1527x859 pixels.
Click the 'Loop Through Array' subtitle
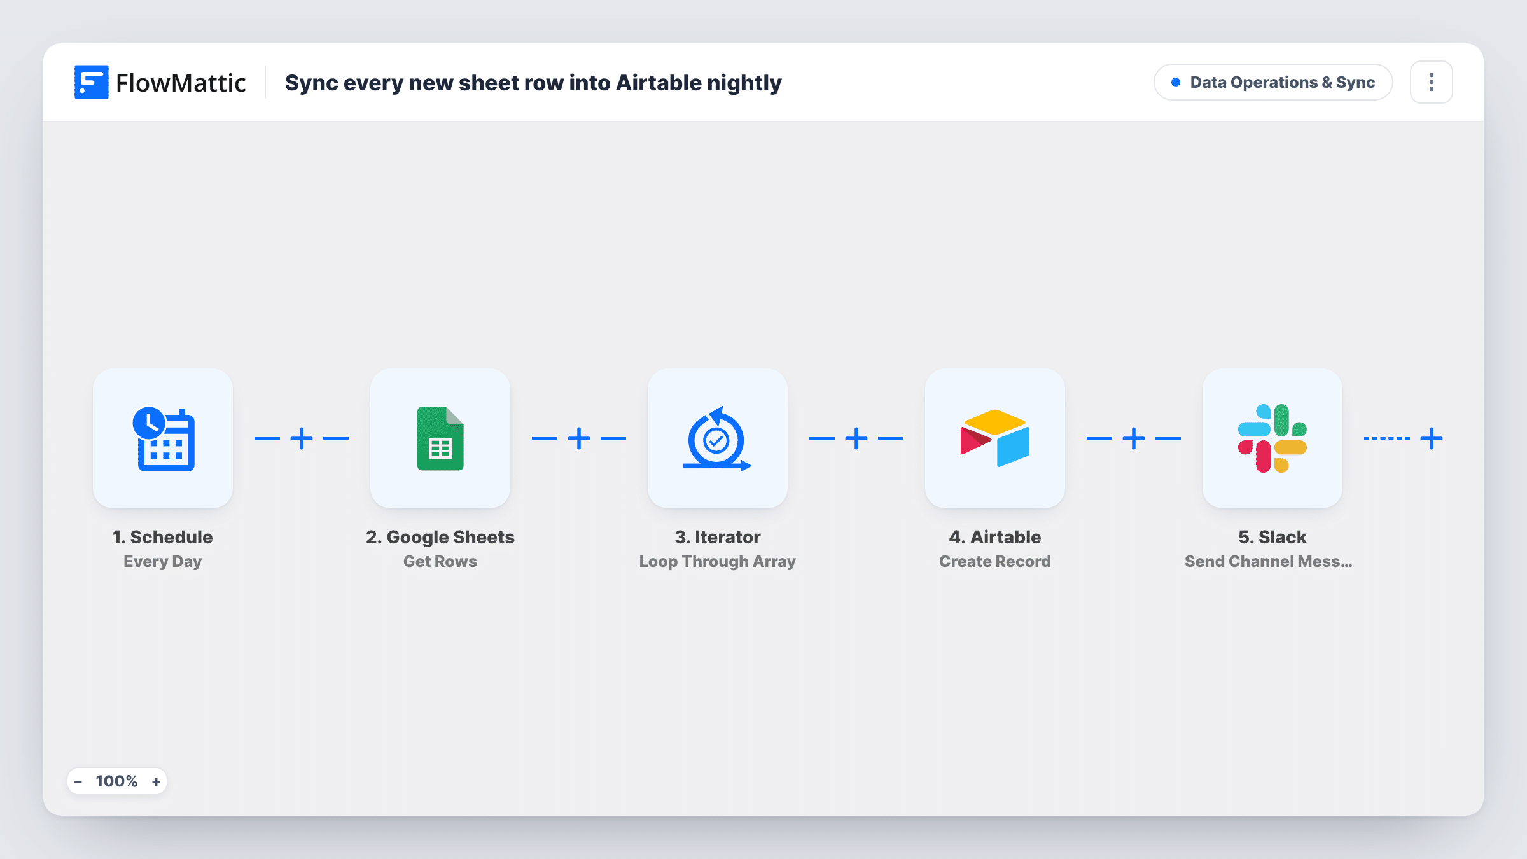[x=718, y=561]
